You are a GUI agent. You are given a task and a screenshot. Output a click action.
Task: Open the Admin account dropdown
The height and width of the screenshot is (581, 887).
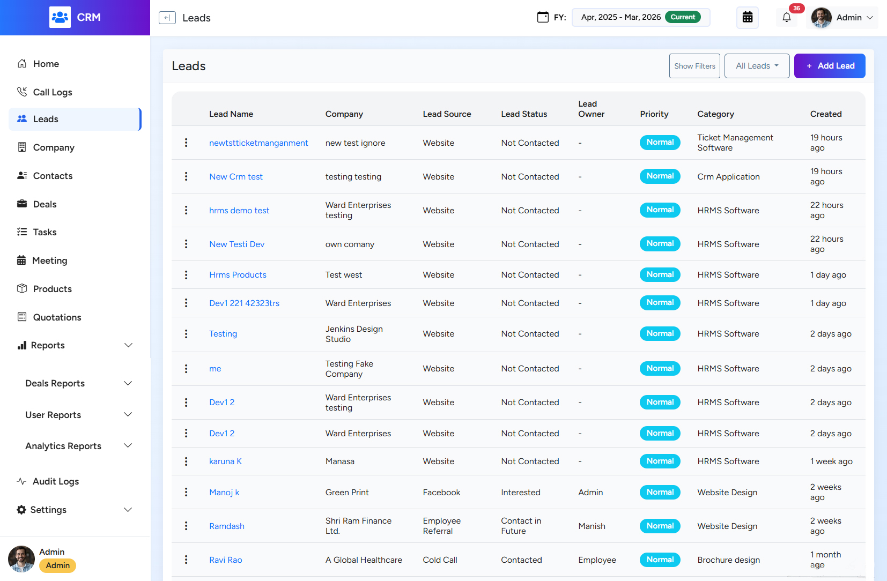point(842,17)
